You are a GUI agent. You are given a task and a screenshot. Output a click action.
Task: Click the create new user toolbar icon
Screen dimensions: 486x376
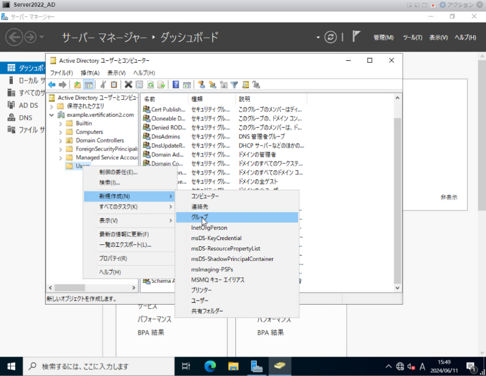pyautogui.click(x=201, y=85)
